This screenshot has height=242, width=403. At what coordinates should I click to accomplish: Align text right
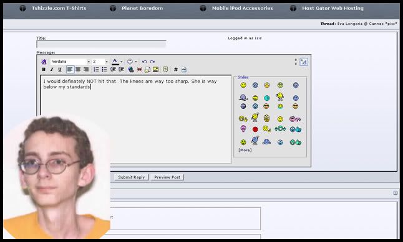pos(86,70)
